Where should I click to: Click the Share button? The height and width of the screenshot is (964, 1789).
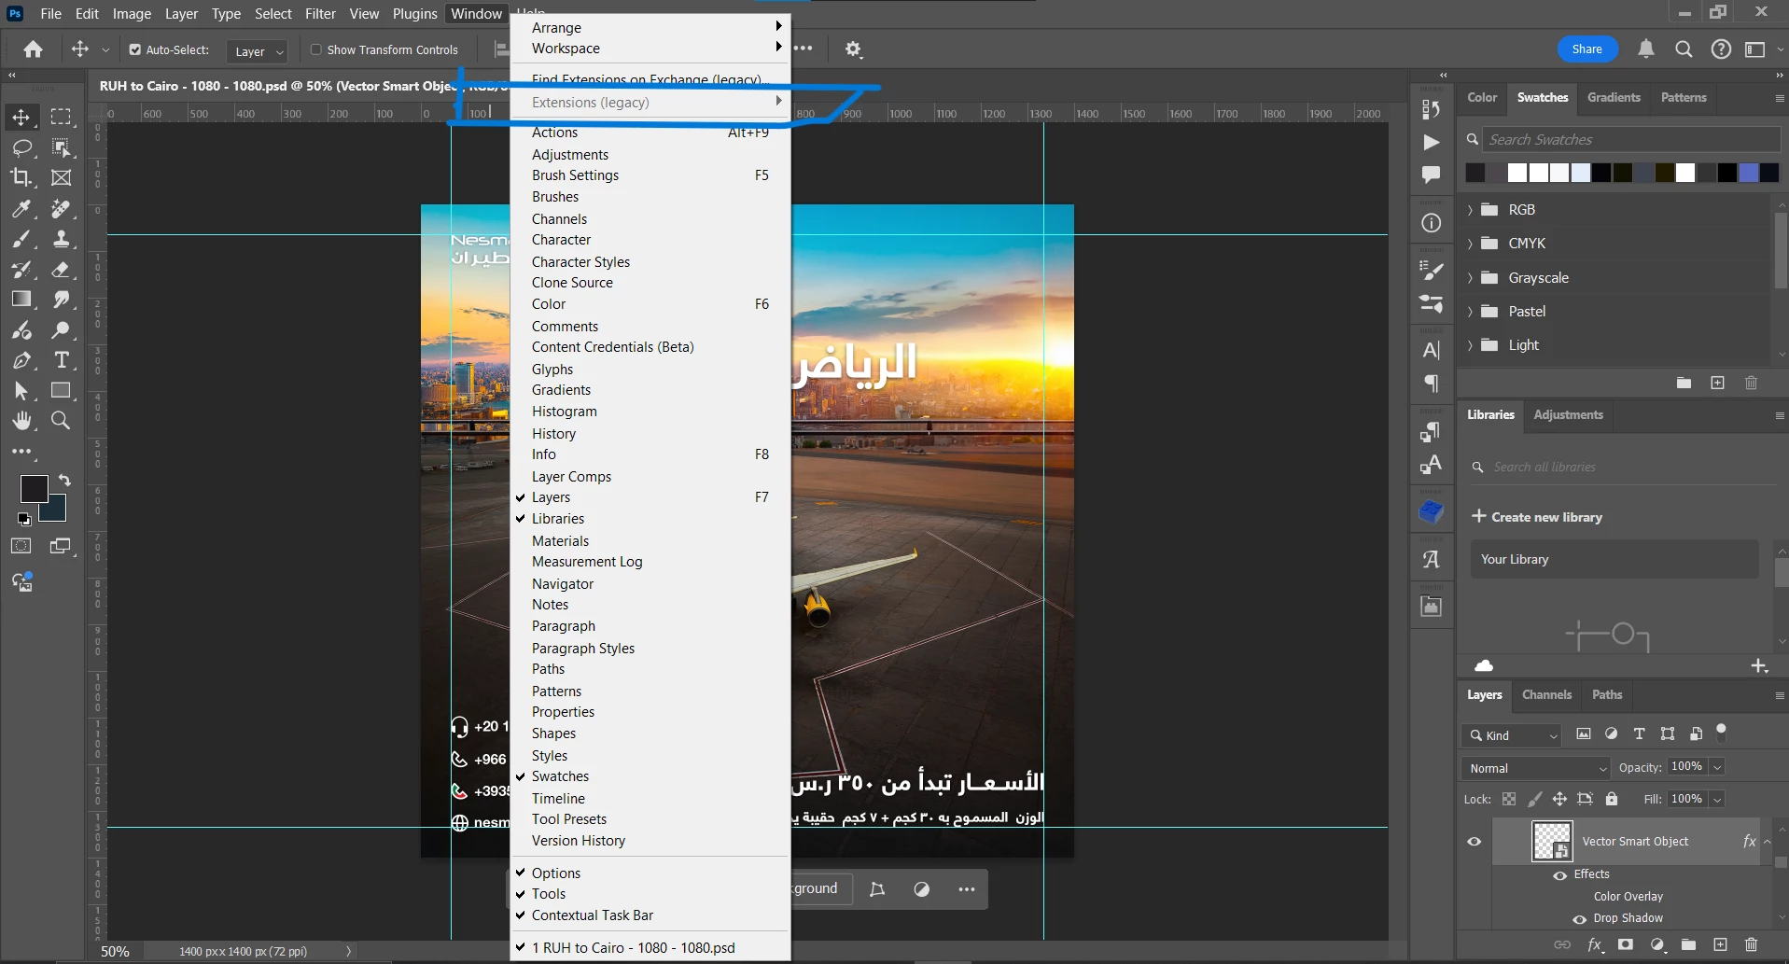(x=1586, y=49)
